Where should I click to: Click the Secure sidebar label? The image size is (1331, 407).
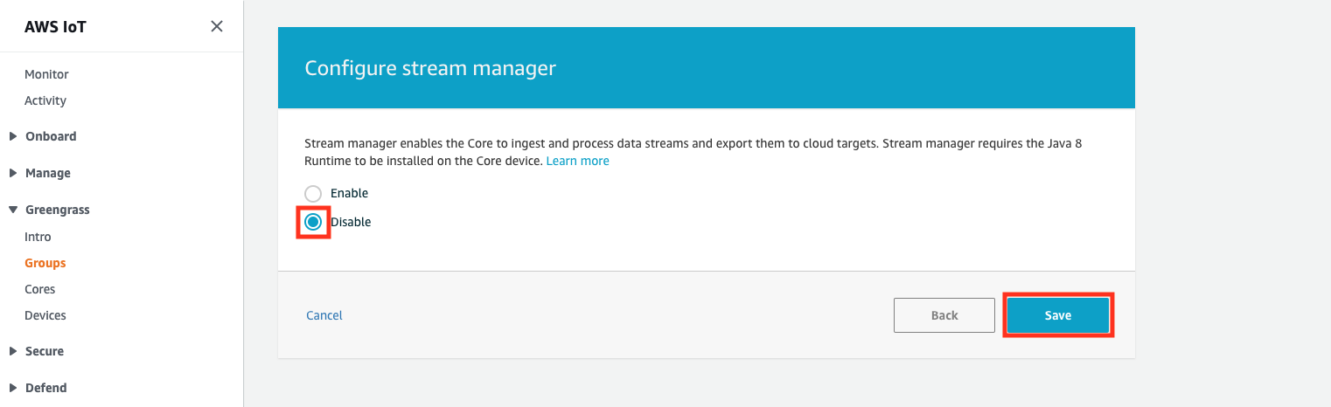pos(45,351)
